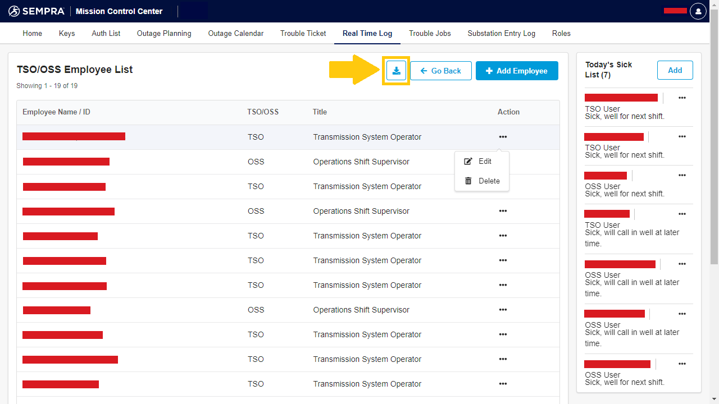Switch to the Outage Calendar tab

click(235, 34)
